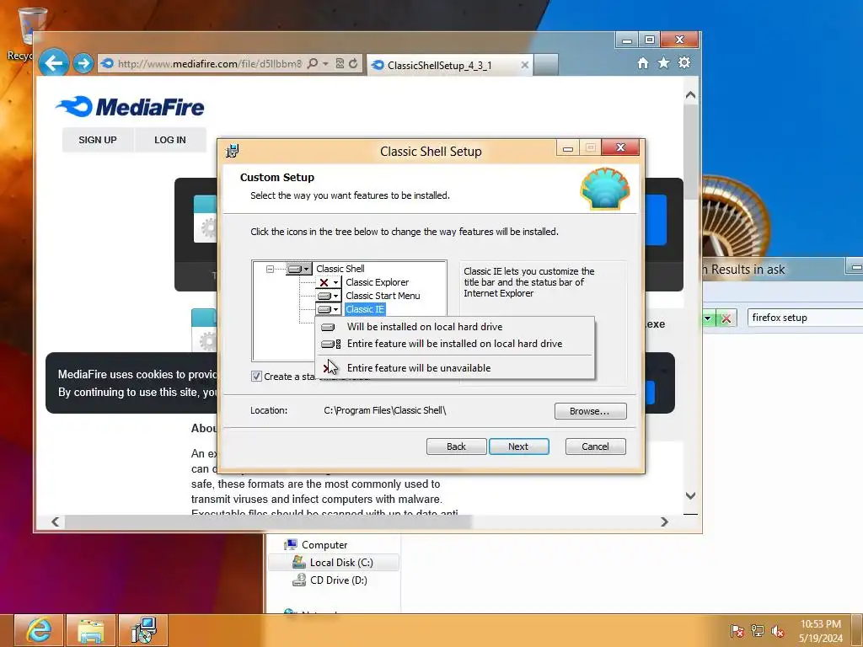Open the favorites star icon
Screen dimensions: 863x647
click(x=663, y=62)
